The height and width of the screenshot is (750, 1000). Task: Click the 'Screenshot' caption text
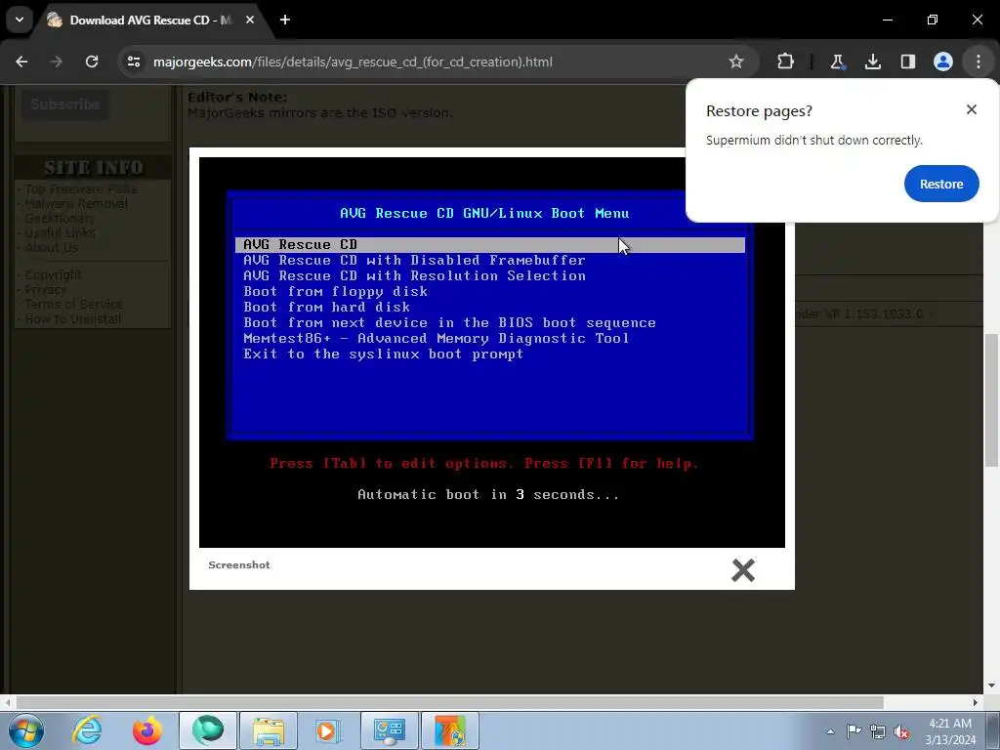pos(239,565)
